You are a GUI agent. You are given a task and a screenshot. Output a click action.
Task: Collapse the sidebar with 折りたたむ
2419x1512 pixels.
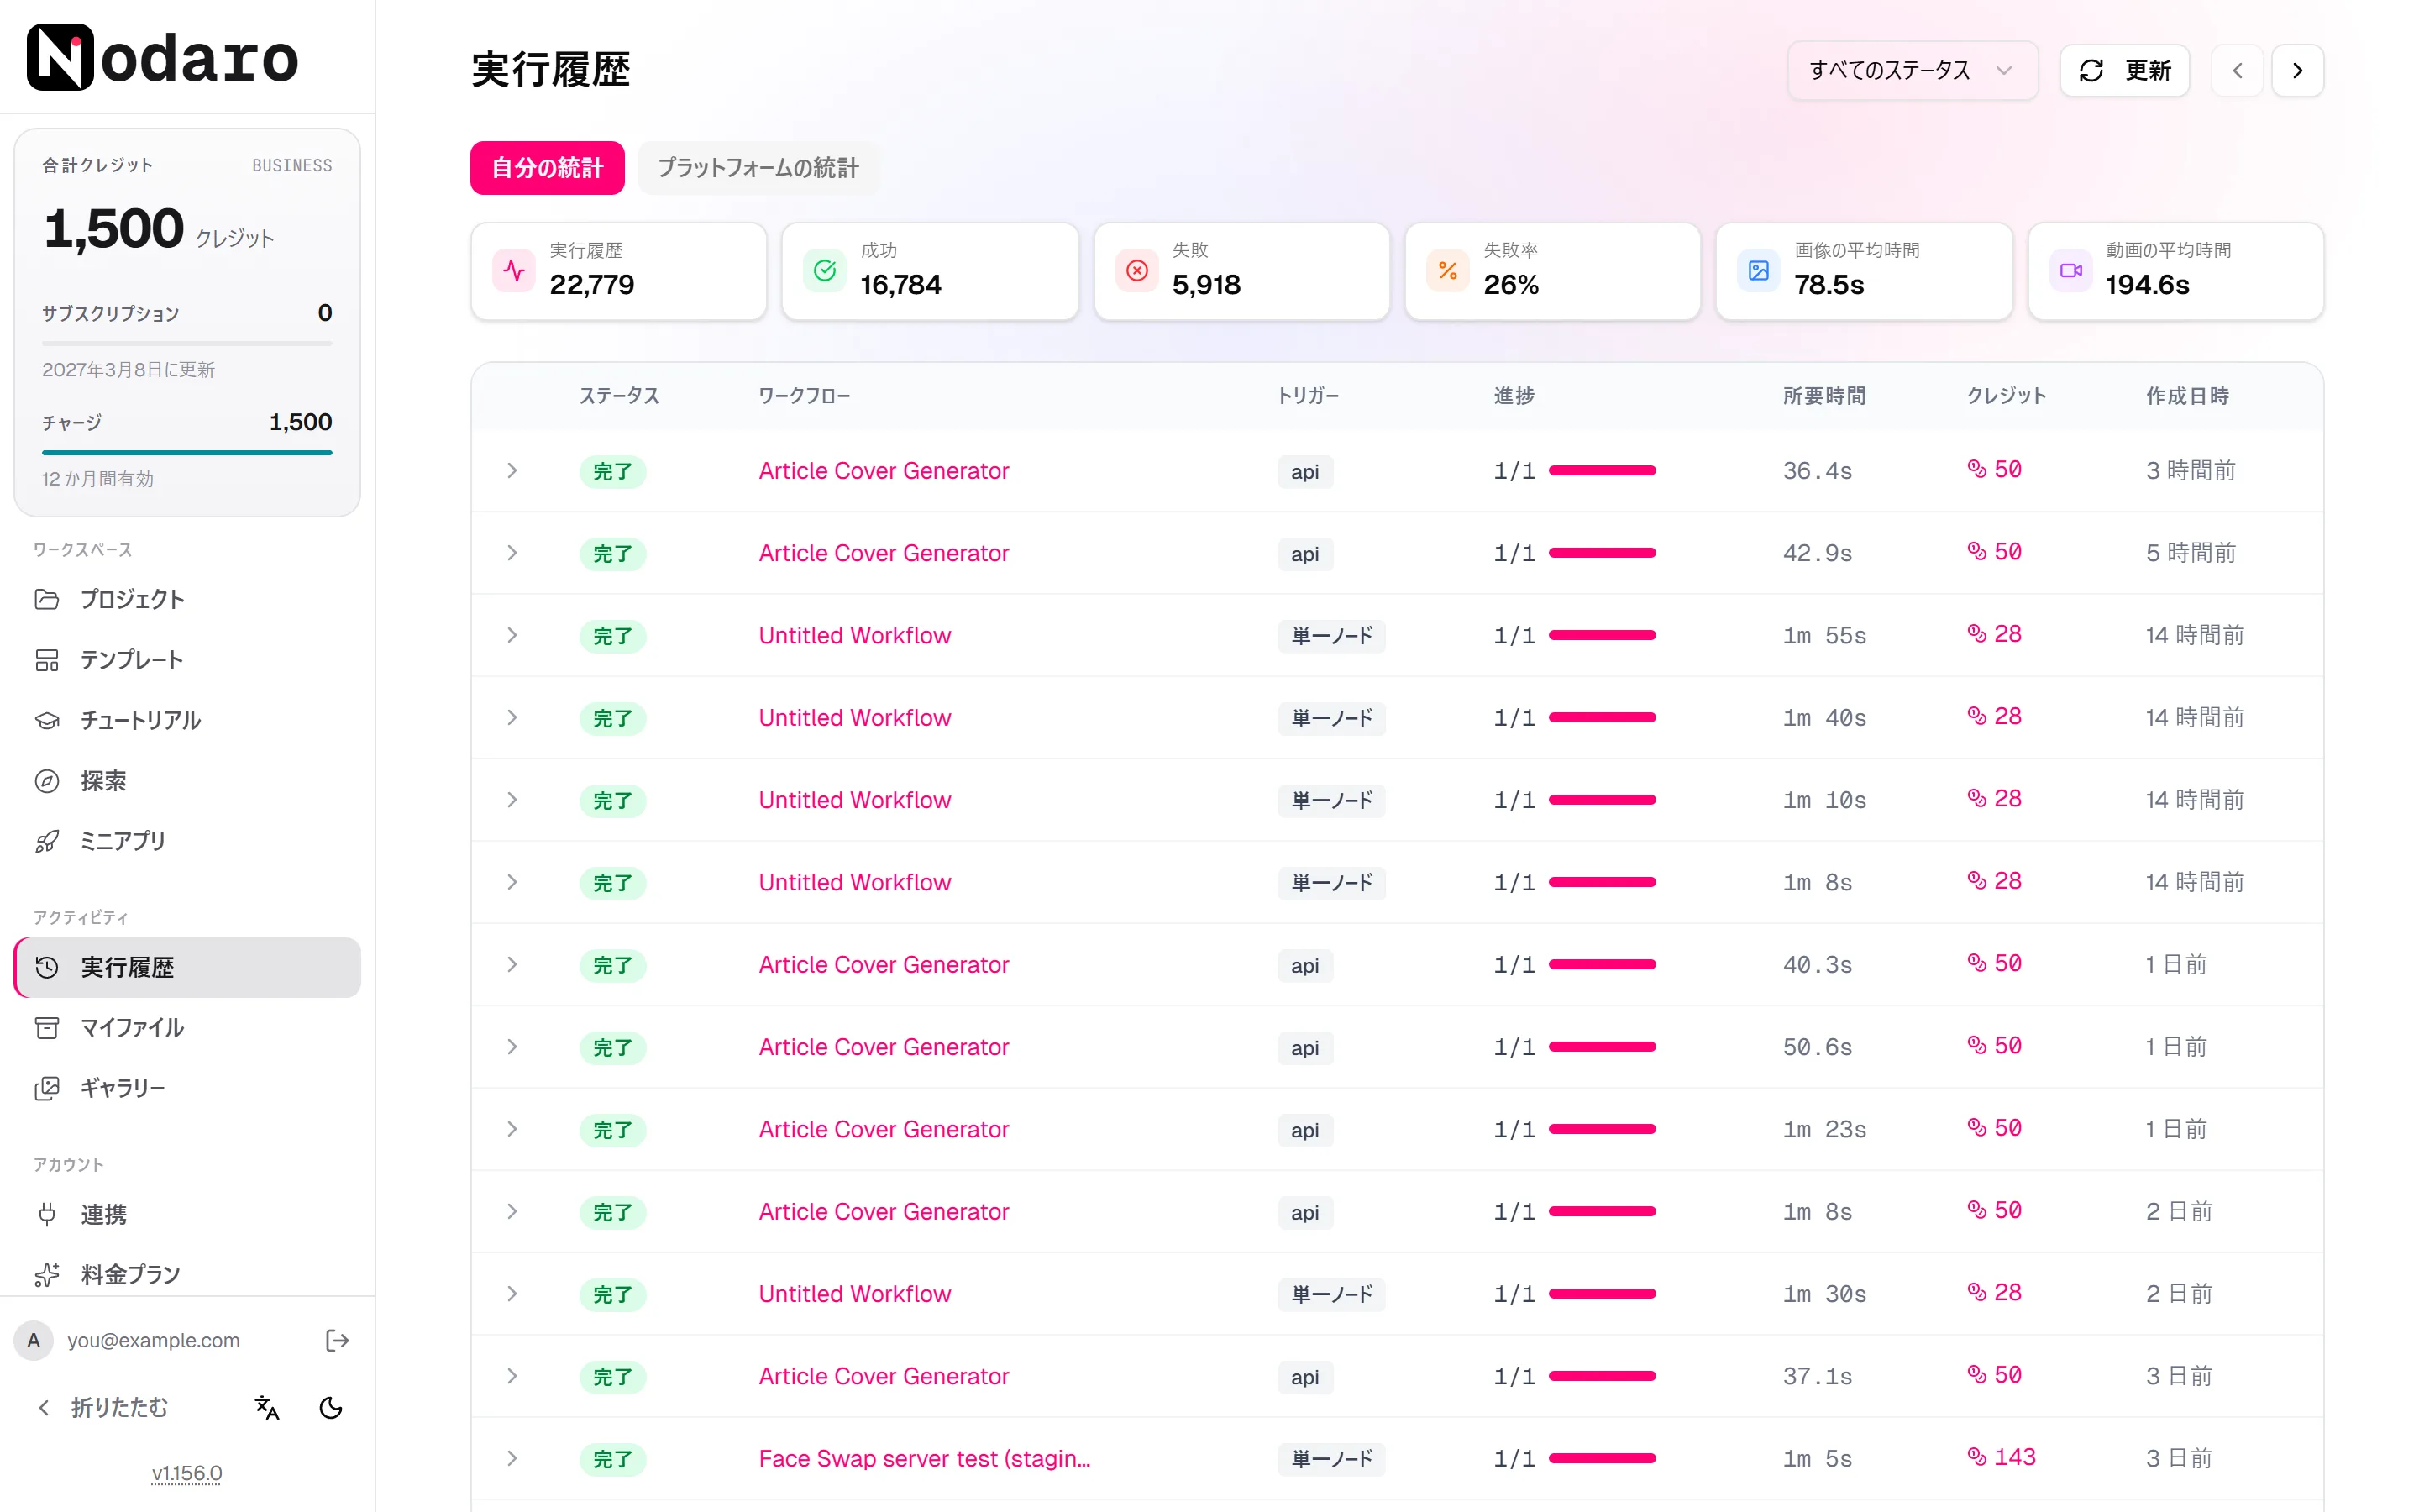(103, 1407)
